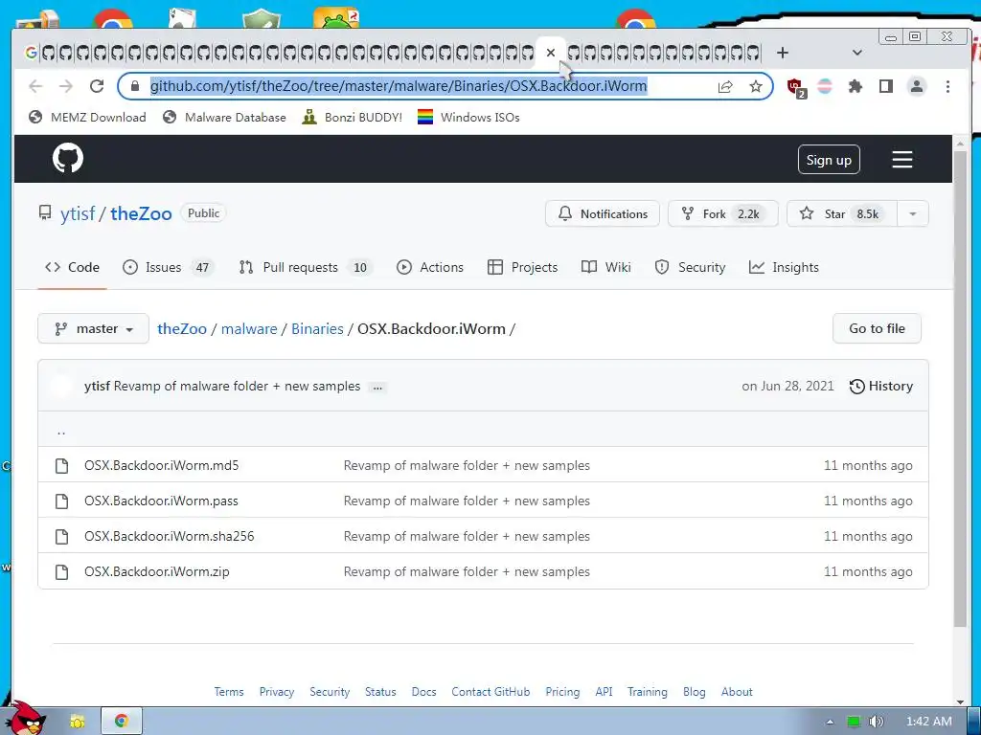
Task: Go to the Code tab
Action: point(72,268)
